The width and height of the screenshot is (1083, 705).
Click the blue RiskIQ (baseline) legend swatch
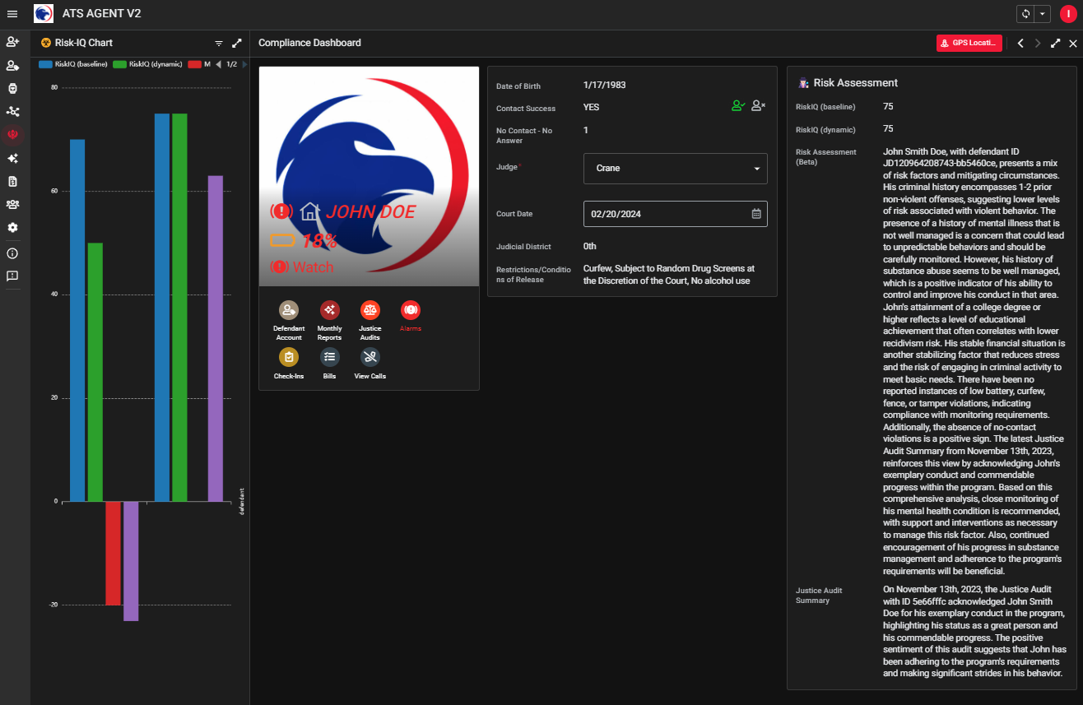pos(45,64)
